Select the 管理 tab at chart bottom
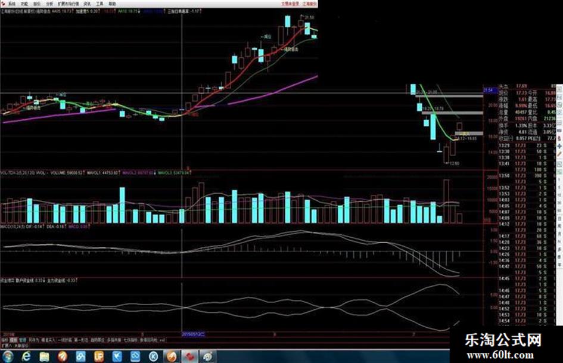Screen dimensions: 563x363 click(x=23, y=340)
